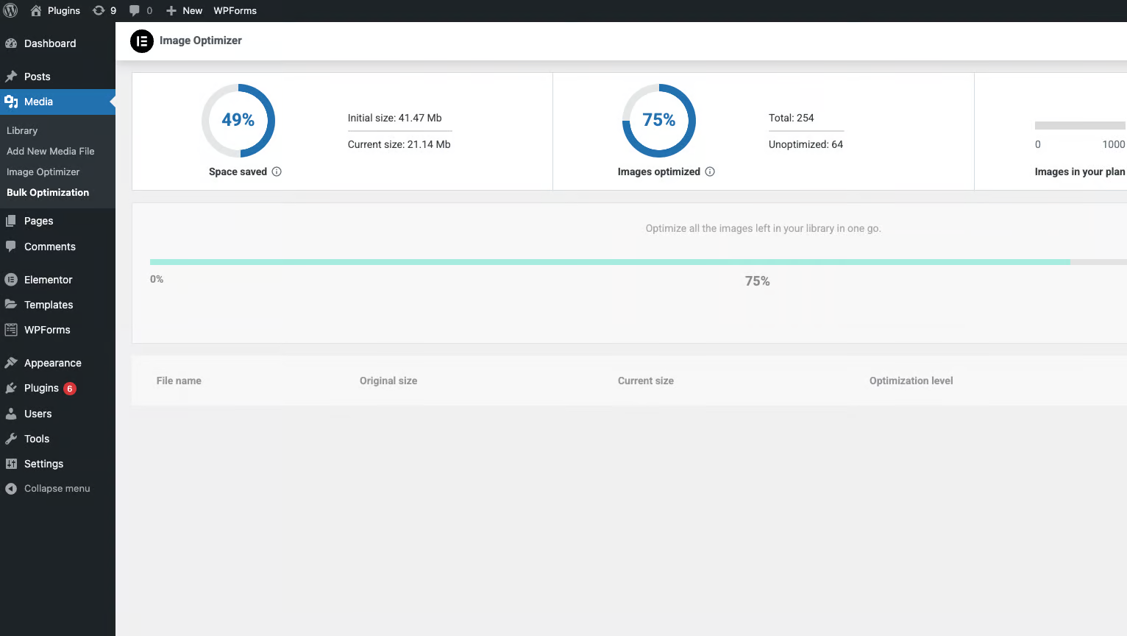Open site home via house icon

[x=36, y=10]
